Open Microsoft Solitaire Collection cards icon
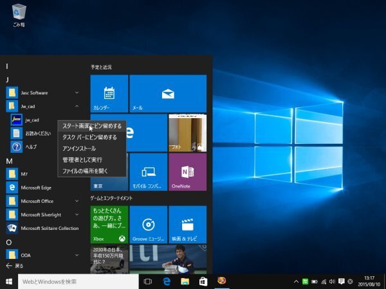 tap(12, 228)
